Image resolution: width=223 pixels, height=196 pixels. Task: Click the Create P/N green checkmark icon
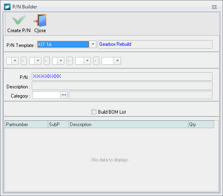tap(19, 20)
